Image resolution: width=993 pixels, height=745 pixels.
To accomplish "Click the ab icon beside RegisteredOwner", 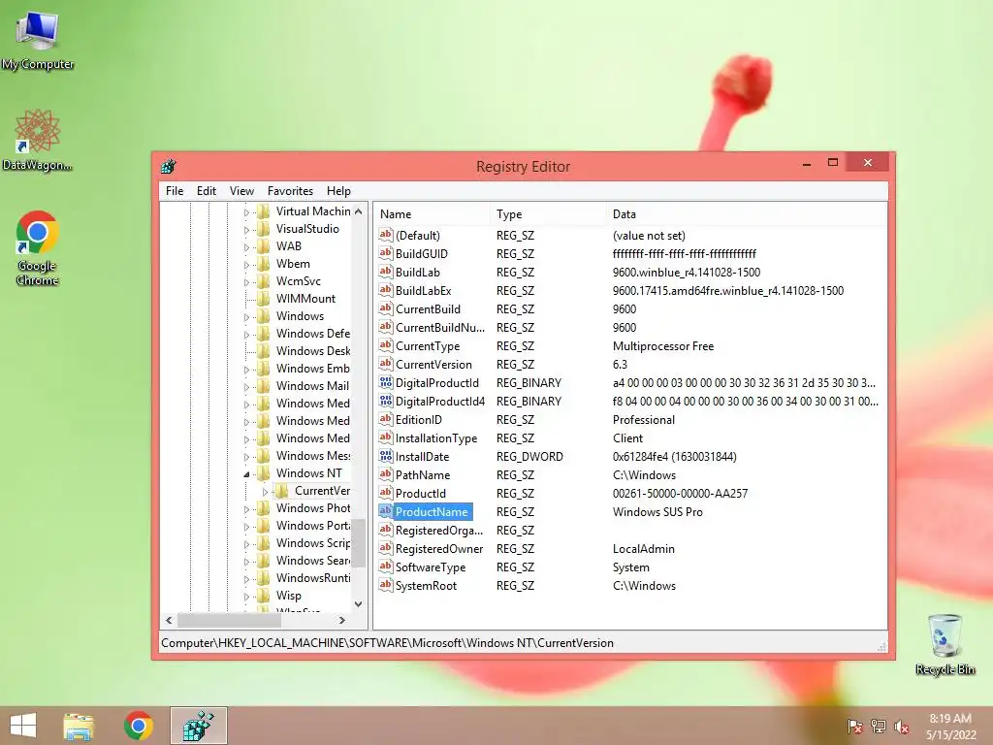I will 386,549.
